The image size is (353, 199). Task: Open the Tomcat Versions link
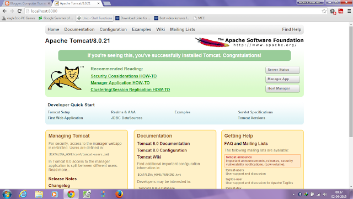(252, 118)
